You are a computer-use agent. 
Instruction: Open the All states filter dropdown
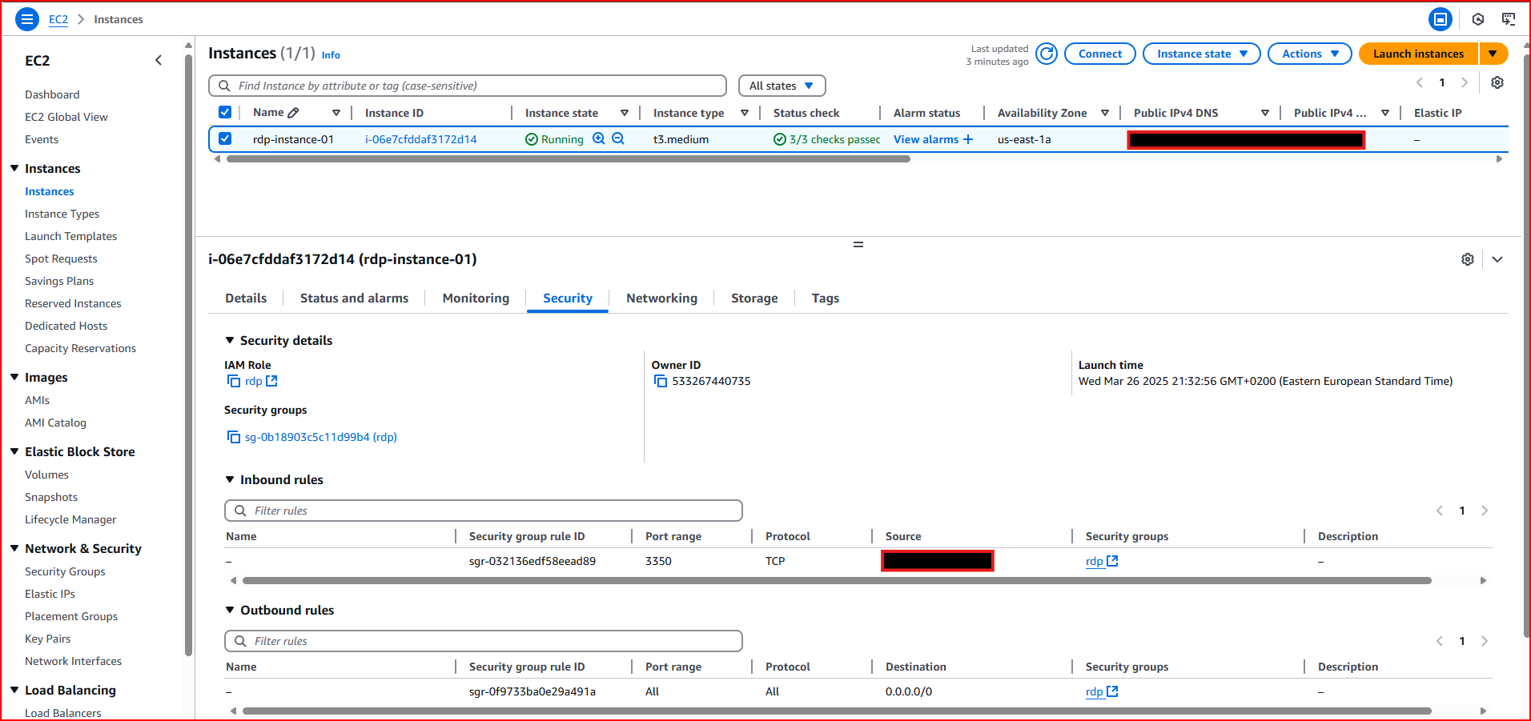(x=782, y=86)
